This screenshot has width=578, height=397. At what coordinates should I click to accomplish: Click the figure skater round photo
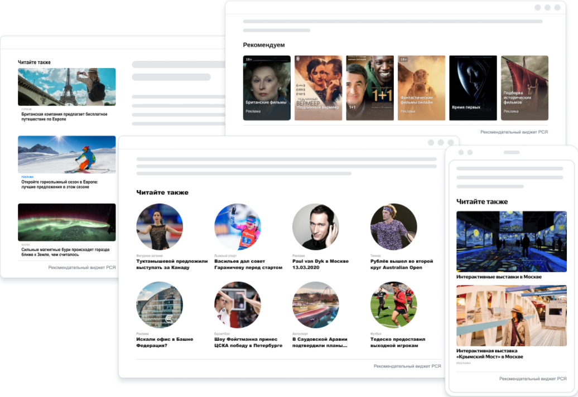click(x=160, y=226)
